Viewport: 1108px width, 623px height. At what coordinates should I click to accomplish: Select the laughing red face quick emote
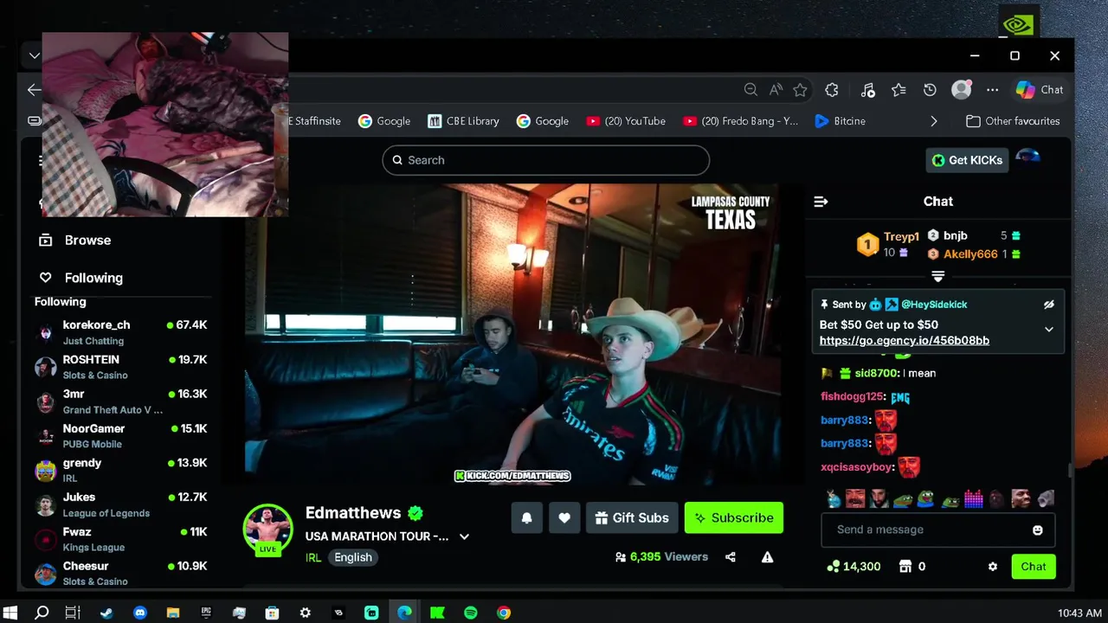click(x=855, y=498)
